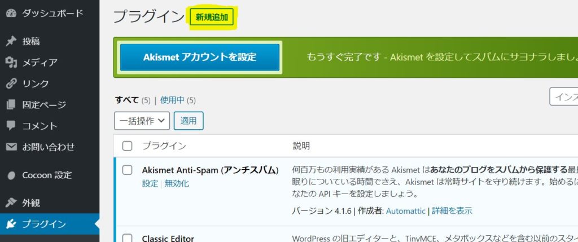Click the pushpin icon beside 投稿
Screen dimensions: 578x242
click(11, 41)
